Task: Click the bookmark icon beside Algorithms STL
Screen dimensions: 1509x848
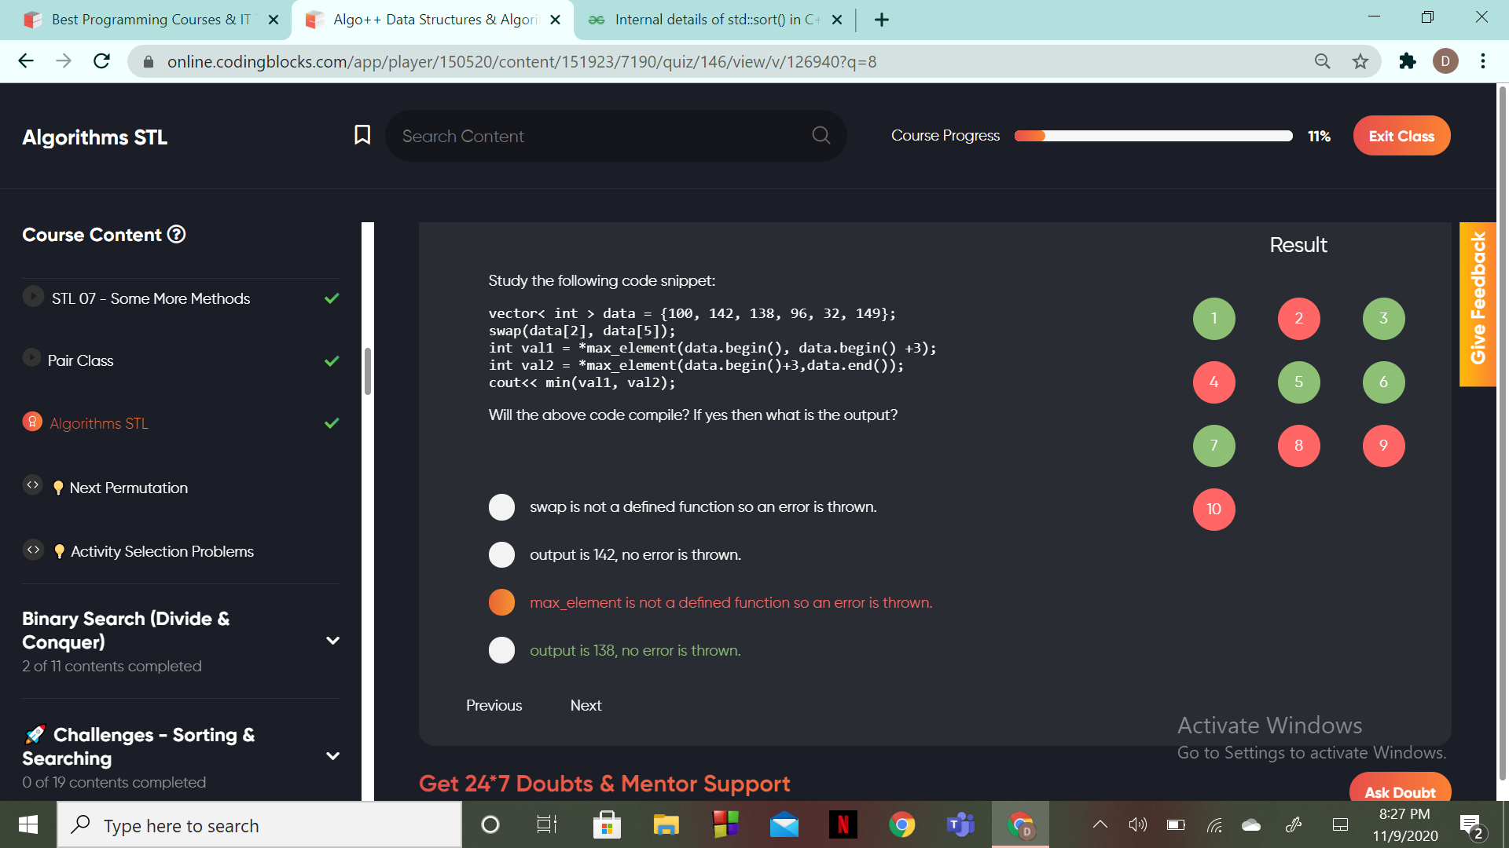Action: tap(362, 135)
